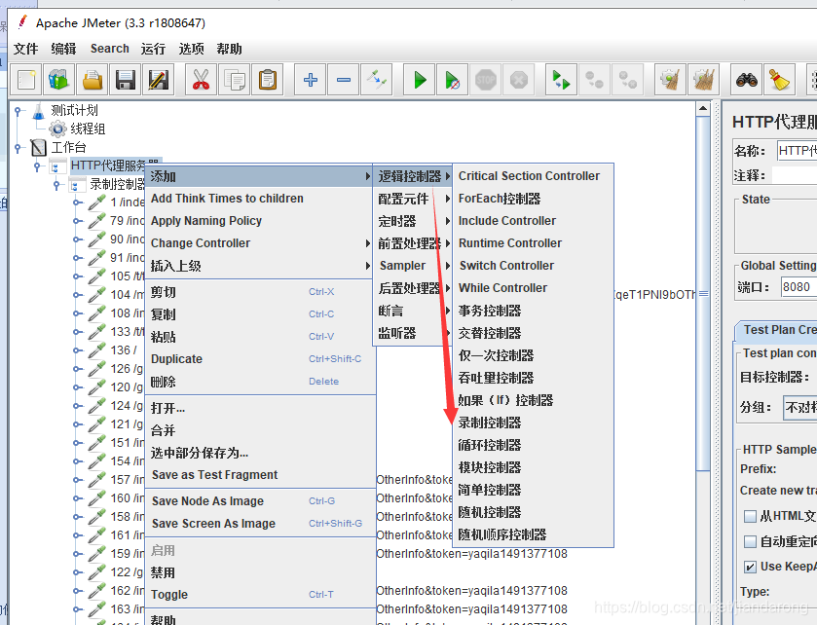This screenshot has width=817, height=625.
Task: Choose 录制控制器 from the submenu
Action: click(x=533, y=423)
